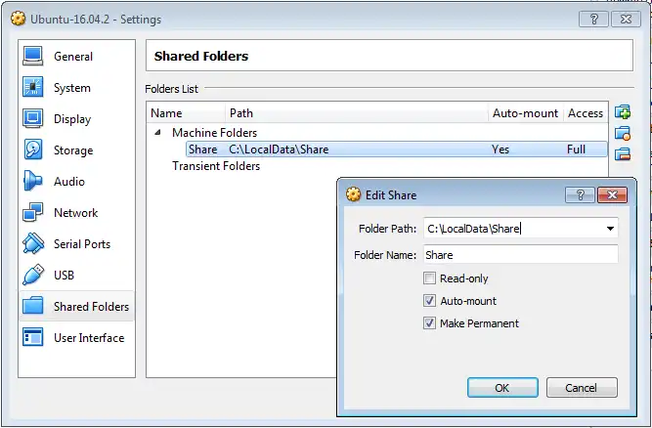652x428 pixels.
Task: Click the Access column header
Action: [586, 113]
